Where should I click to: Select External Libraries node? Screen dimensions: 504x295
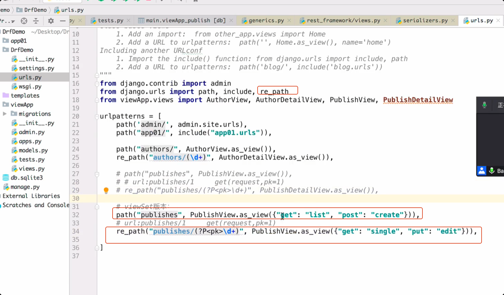pyautogui.click(x=31, y=196)
